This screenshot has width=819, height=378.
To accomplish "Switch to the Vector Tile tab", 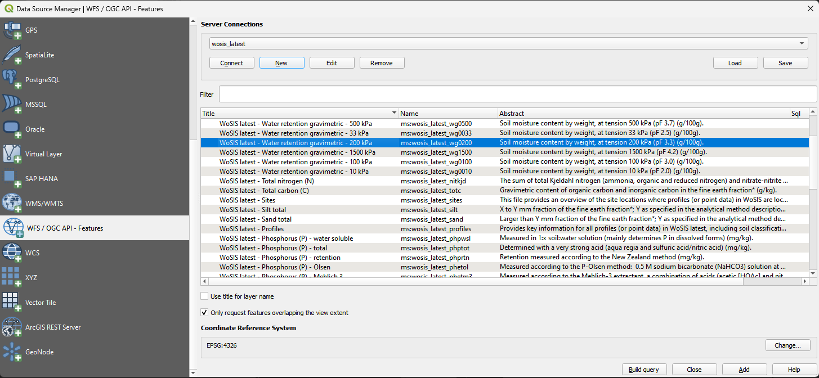I will click(x=40, y=303).
